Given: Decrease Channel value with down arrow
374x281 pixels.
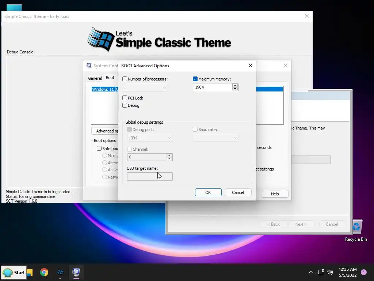Looking at the screenshot, I should coord(169,159).
